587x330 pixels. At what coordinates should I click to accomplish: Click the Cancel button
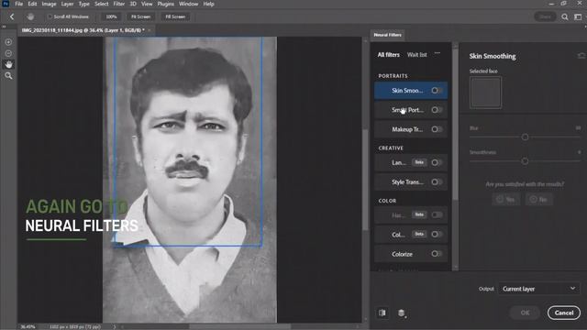[x=564, y=313]
